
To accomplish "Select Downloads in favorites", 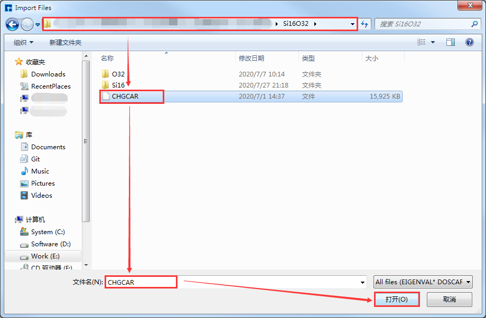I will [x=48, y=74].
